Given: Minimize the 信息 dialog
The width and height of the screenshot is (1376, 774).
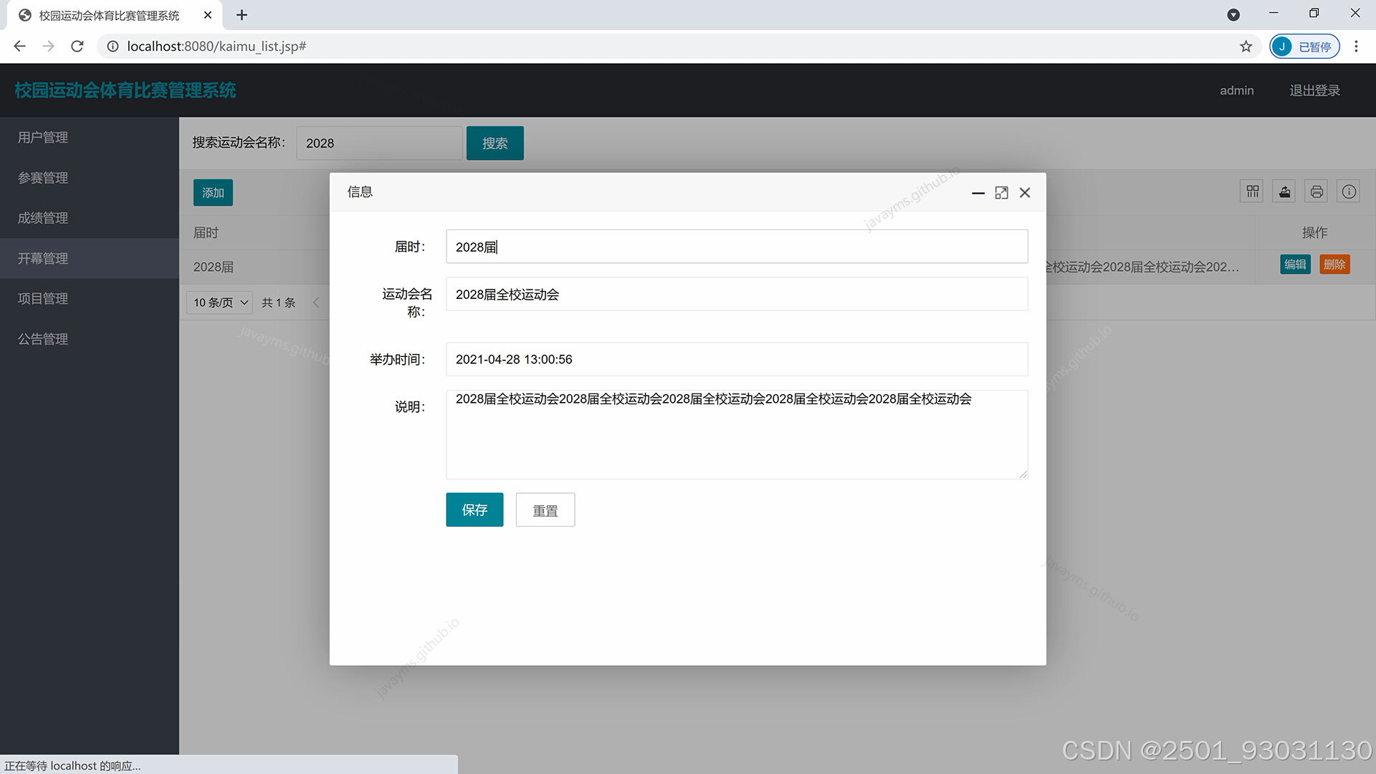Looking at the screenshot, I should [x=978, y=193].
